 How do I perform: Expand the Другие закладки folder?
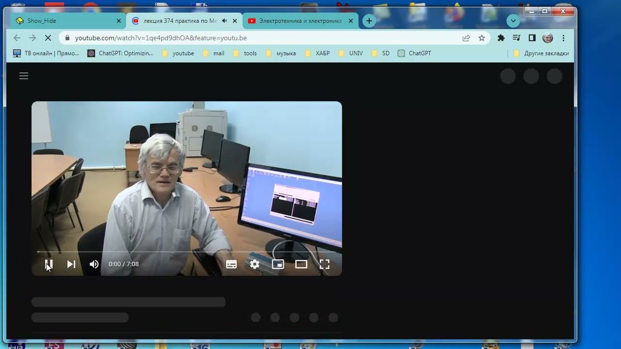[x=541, y=53]
